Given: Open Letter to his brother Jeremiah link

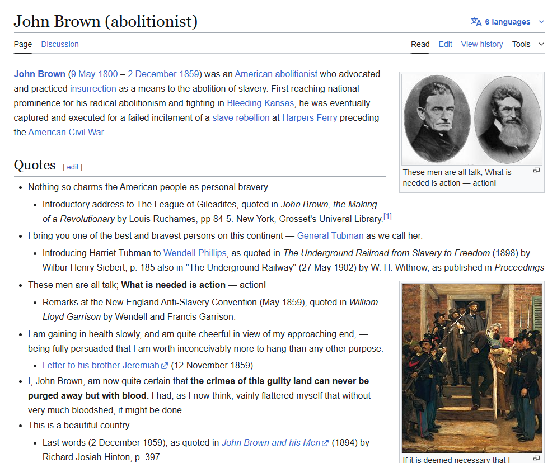Looking at the screenshot, I should [101, 366].
